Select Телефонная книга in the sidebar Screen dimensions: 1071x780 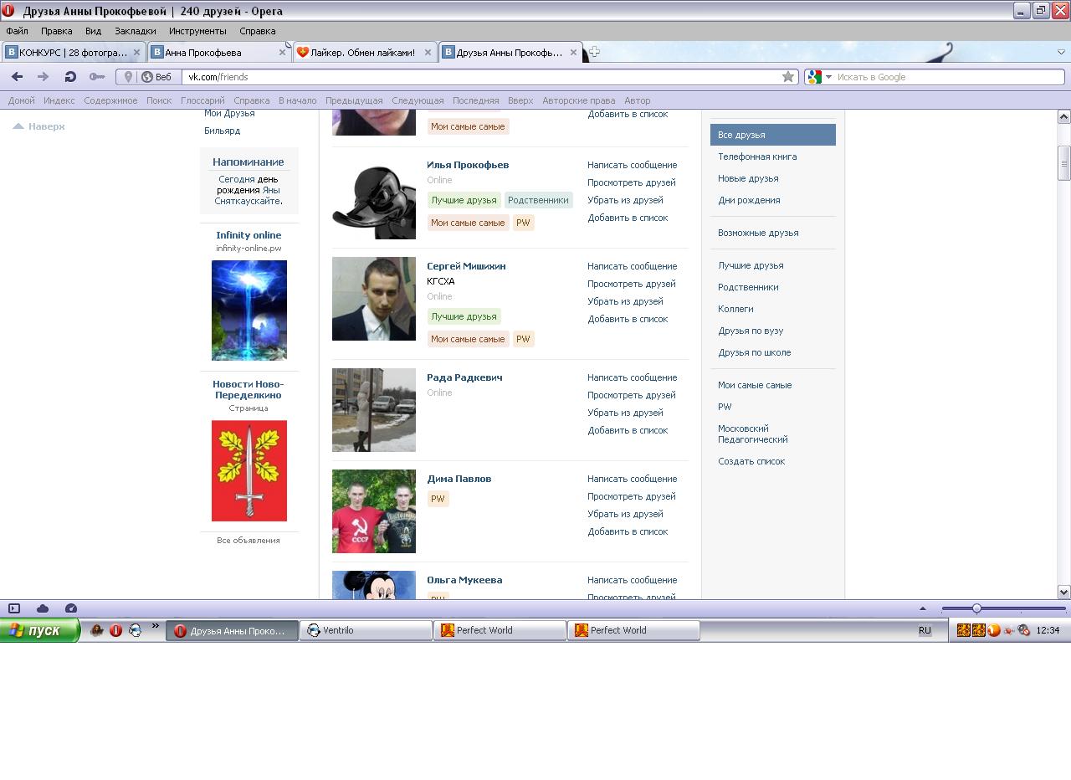pos(757,157)
